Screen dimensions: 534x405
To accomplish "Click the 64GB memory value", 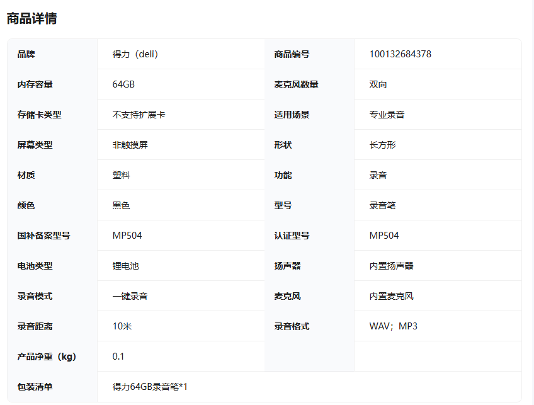I will click(x=123, y=84).
